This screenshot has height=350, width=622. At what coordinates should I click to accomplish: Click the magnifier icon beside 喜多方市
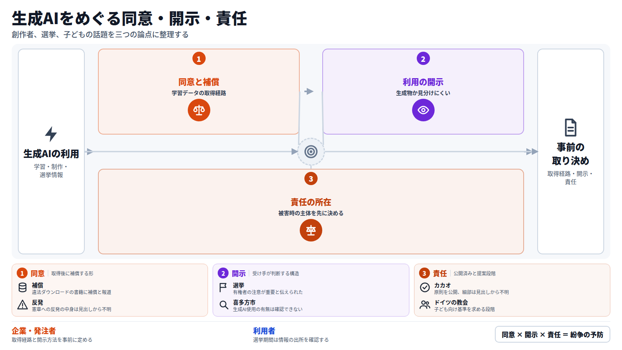(224, 305)
